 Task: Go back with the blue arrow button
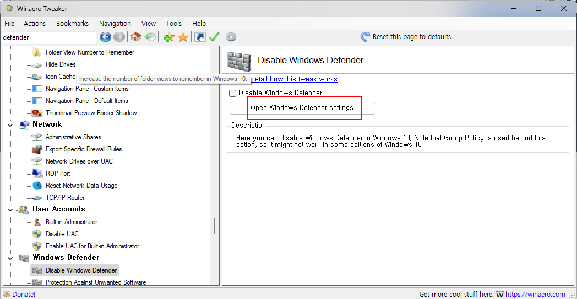(x=106, y=37)
